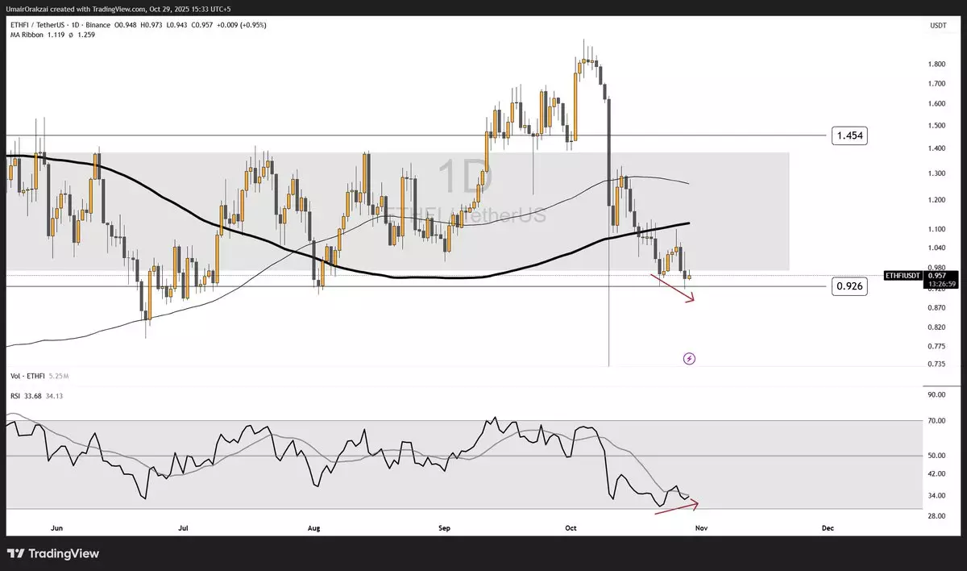
Task: Click the red up arrow on RSI pane
Action: point(679,505)
